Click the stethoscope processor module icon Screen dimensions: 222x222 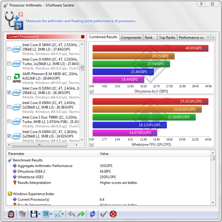tap(14, 21)
